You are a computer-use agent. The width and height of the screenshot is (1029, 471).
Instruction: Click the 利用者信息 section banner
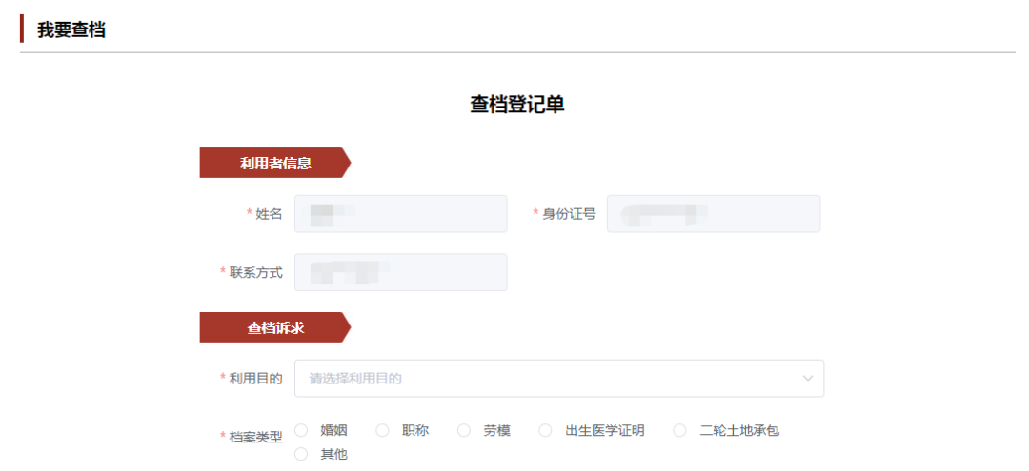coord(274,163)
